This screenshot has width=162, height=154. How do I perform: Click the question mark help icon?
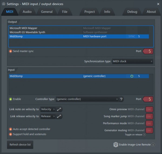(x=121, y=99)
